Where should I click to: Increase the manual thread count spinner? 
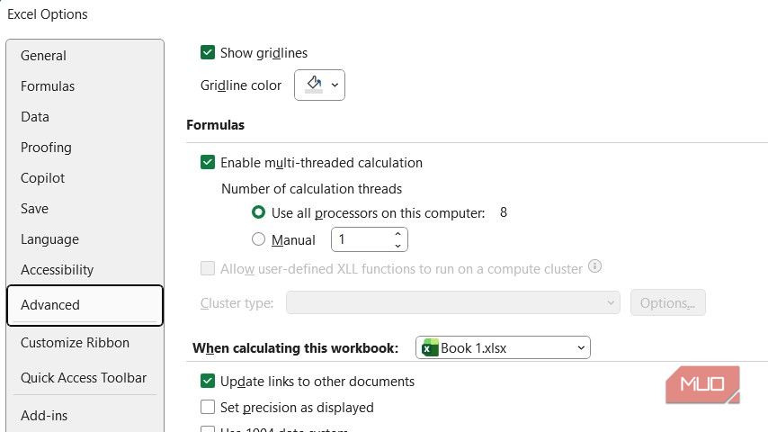[397, 234]
